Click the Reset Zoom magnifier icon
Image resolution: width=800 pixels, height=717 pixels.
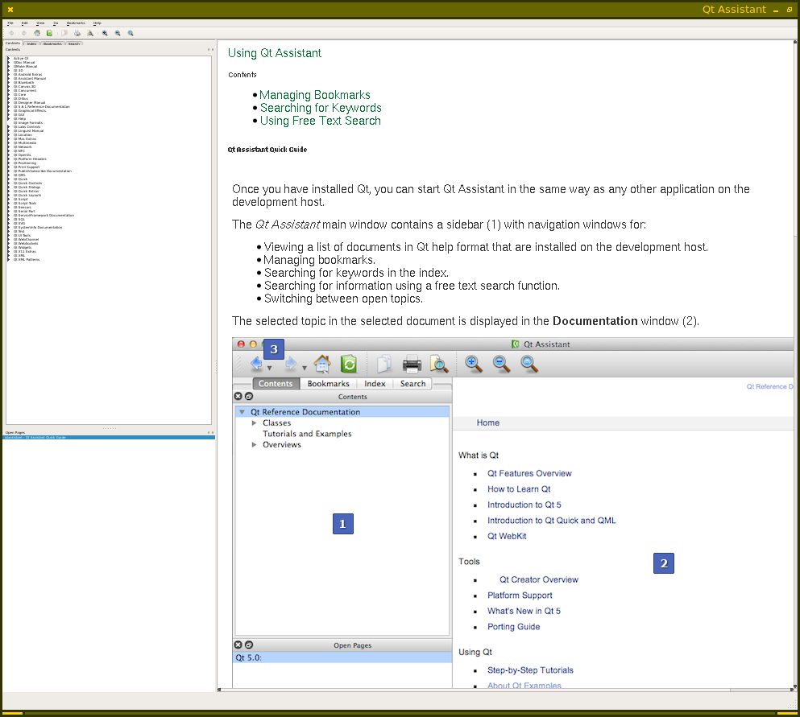131,33
